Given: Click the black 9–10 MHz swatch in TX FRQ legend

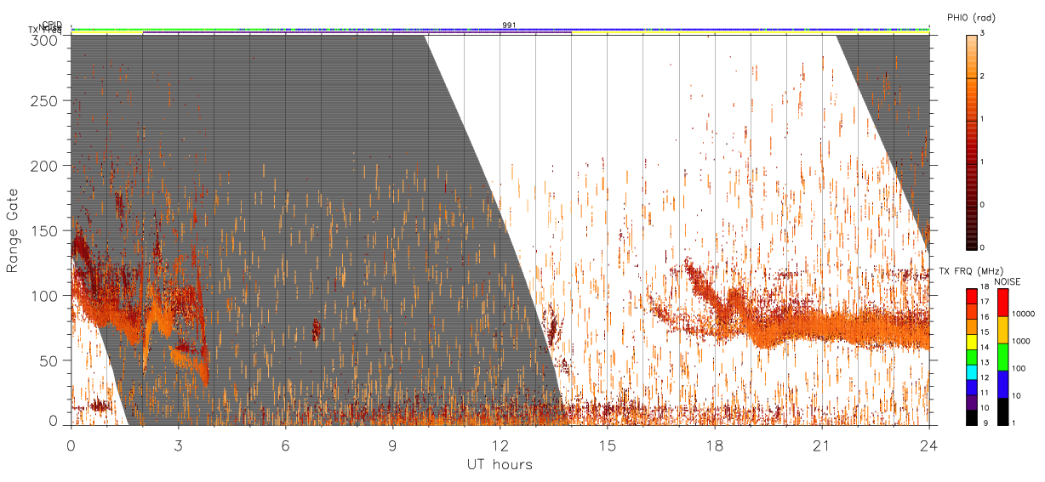Looking at the screenshot, I should click(x=972, y=418).
